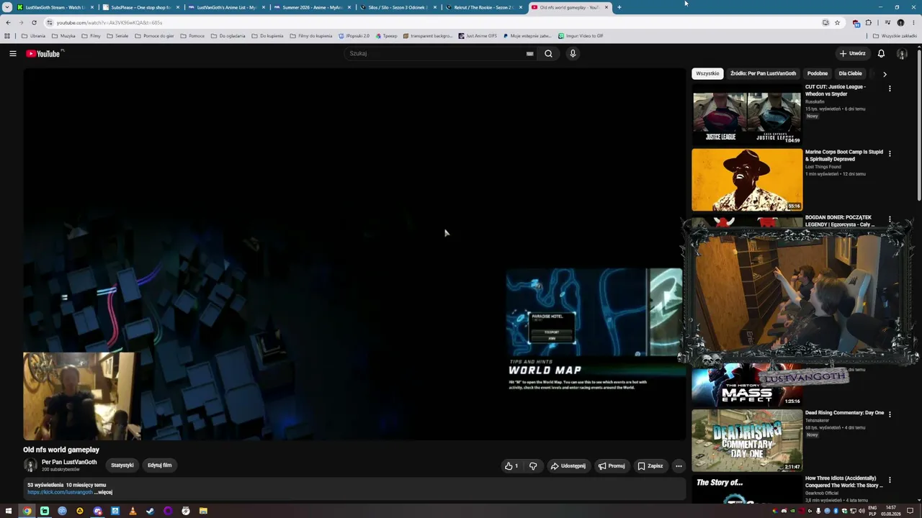Open Muzyka bookmark folder
The image size is (922, 518).
(x=63, y=35)
